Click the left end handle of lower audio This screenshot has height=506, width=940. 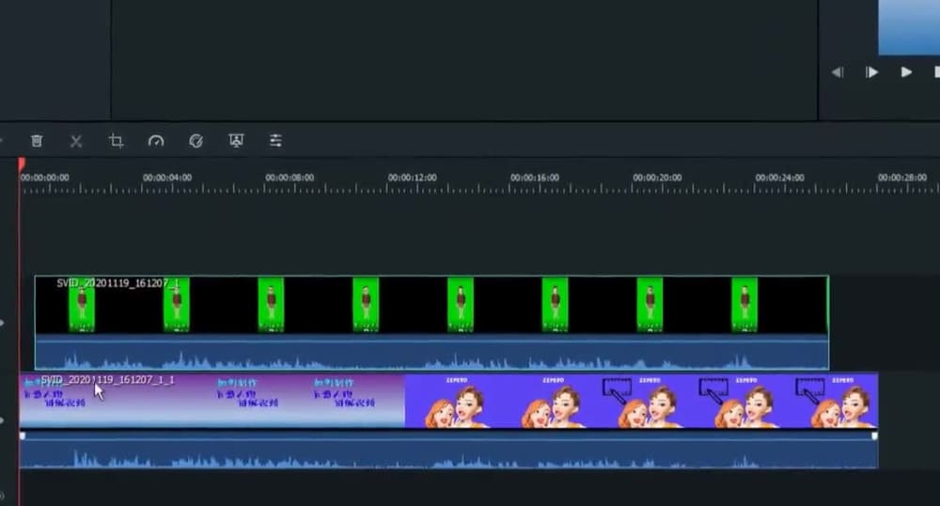23,435
